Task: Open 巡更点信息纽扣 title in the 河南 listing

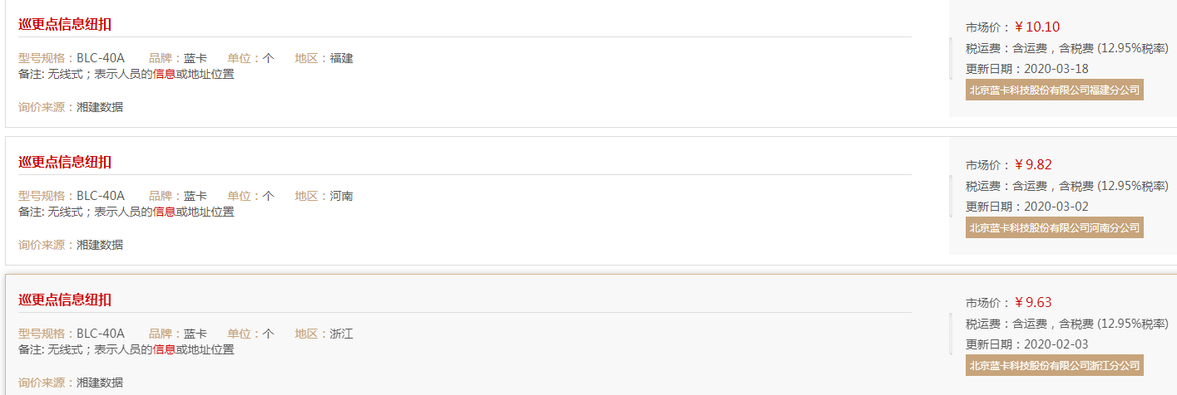Action: tap(65, 162)
